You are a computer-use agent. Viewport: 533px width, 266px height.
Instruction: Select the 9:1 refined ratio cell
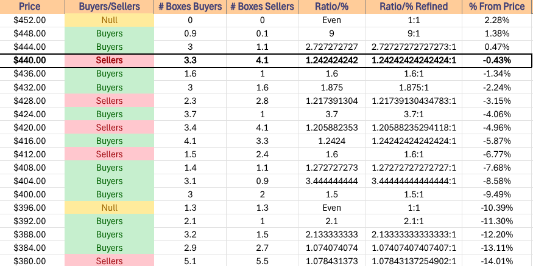point(413,33)
